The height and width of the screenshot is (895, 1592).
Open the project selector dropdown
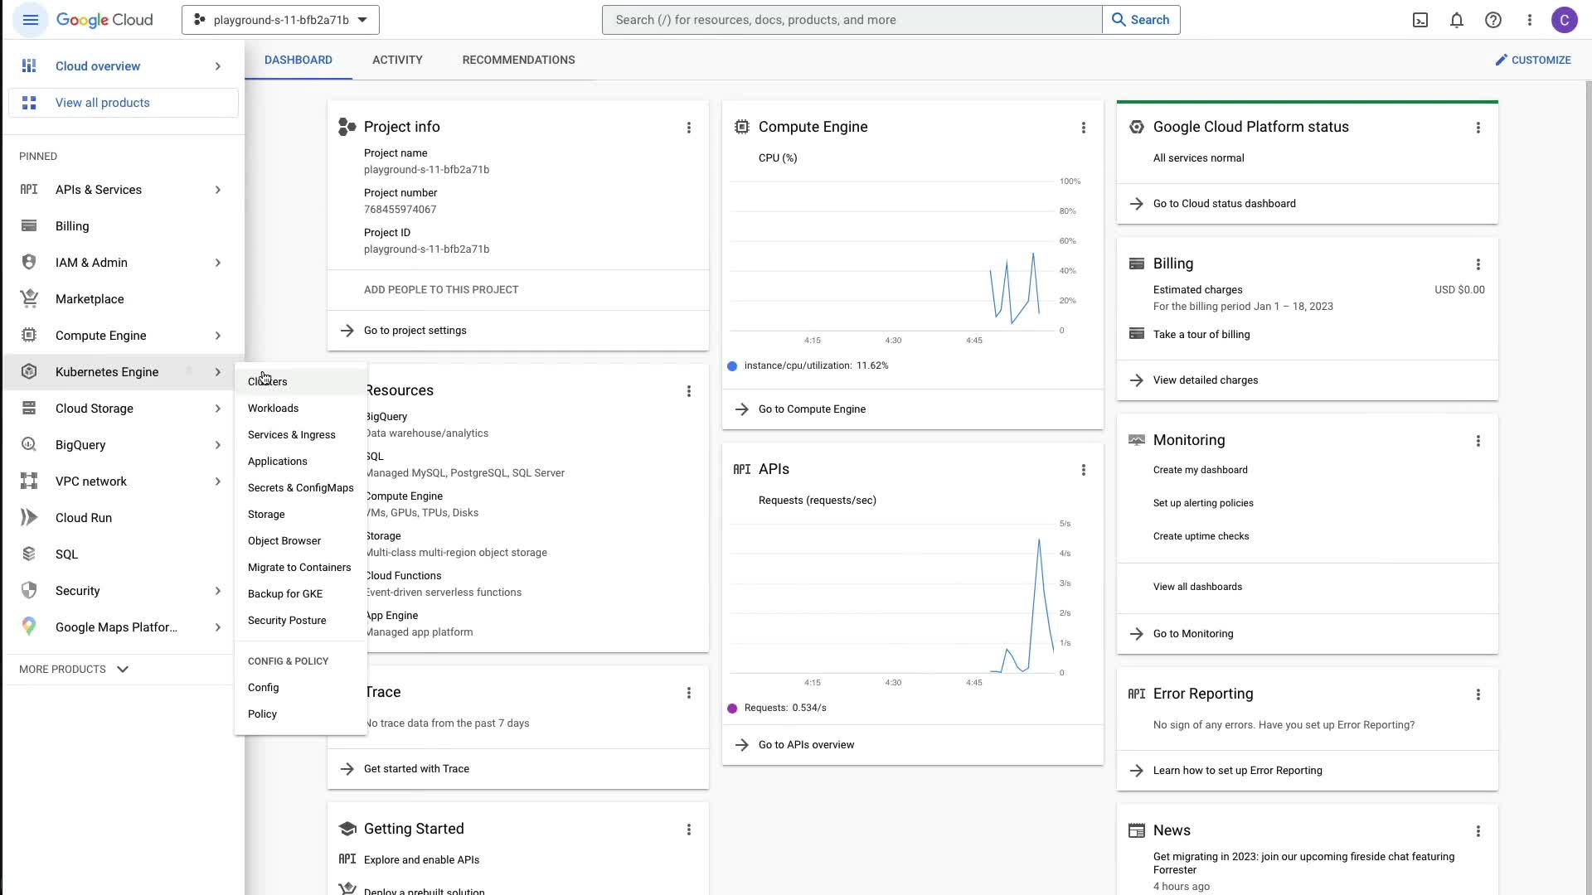coord(280,20)
